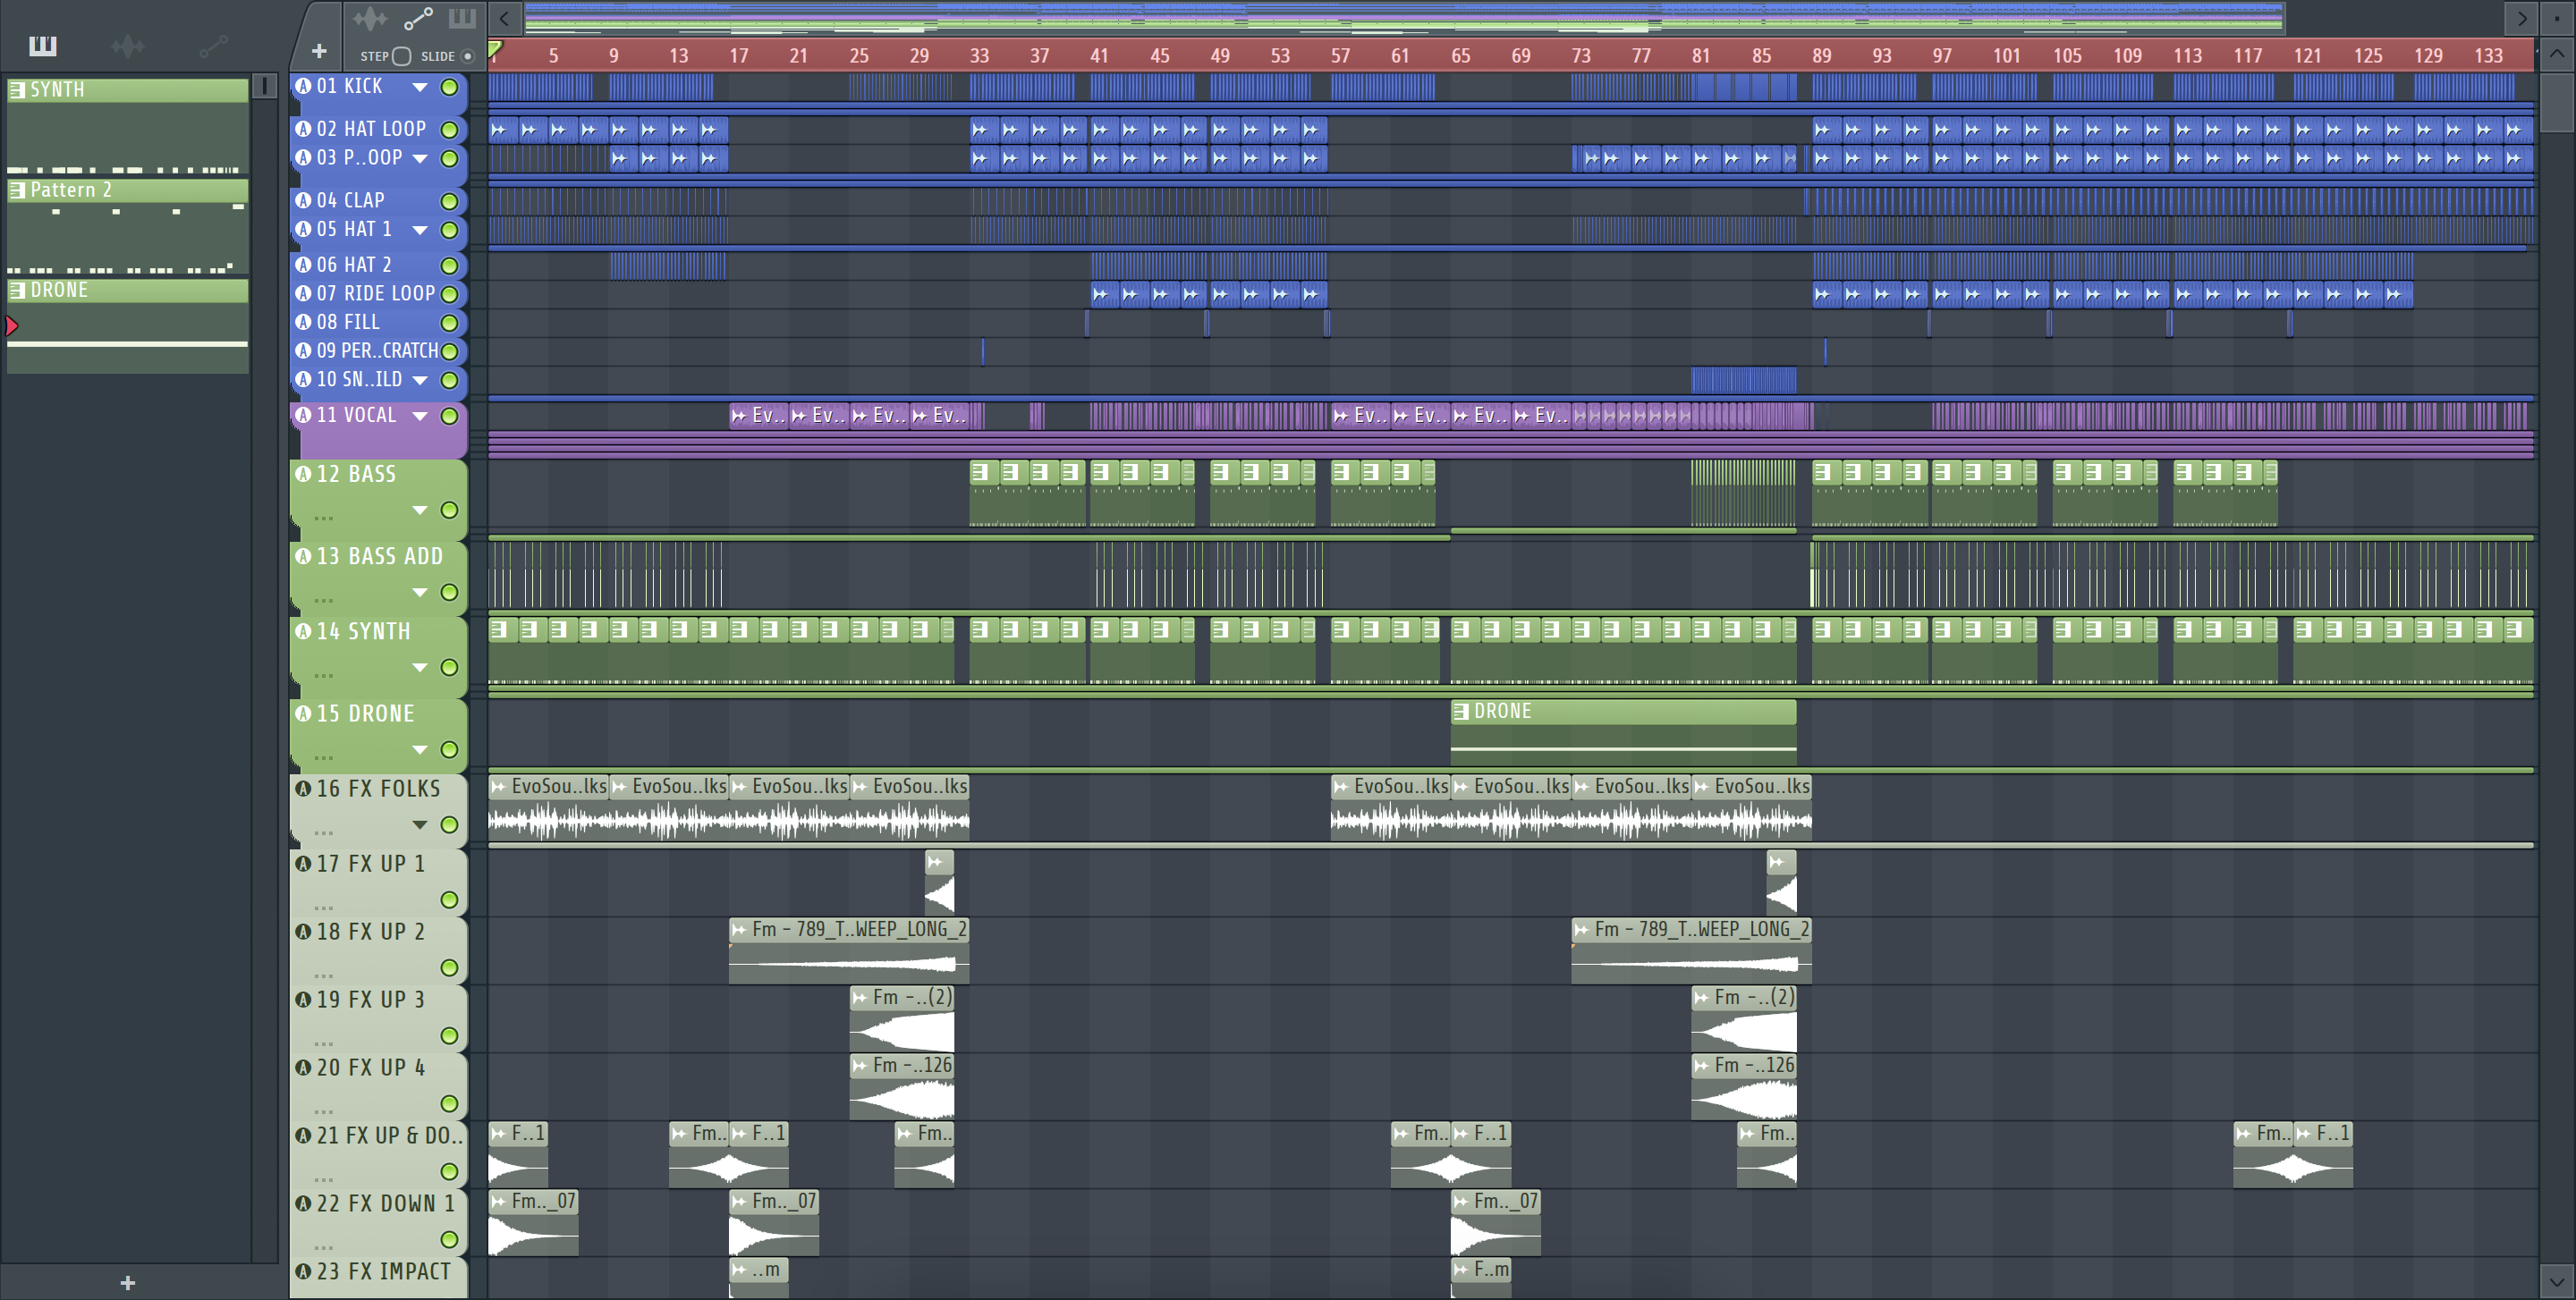The image size is (2576, 1300).
Task: Click the 'A' icon on the 01 KICK track
Action: point(303,86)
